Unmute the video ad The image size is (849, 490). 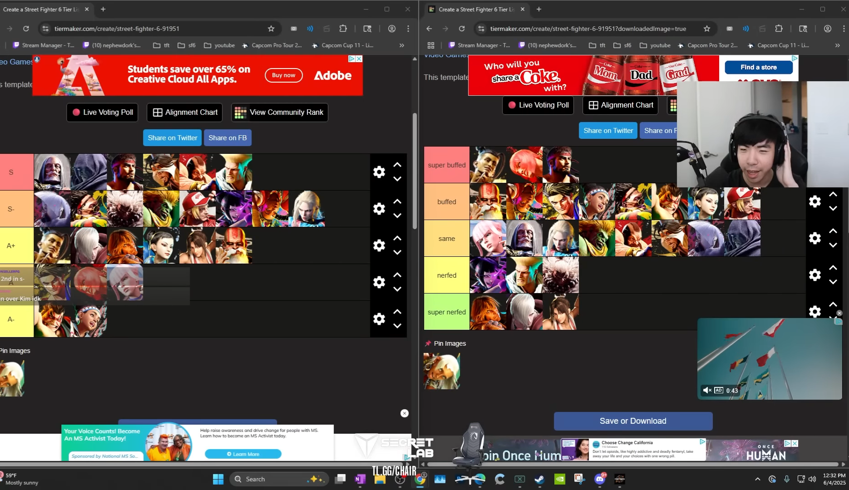point(707,390)
